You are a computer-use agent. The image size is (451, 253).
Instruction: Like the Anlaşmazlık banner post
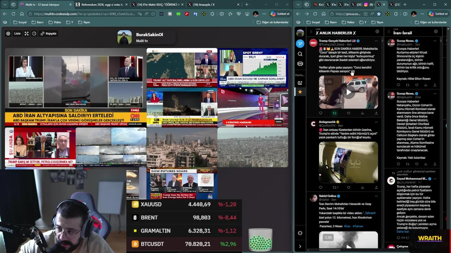pyautogui.click(x=348, y=187)
